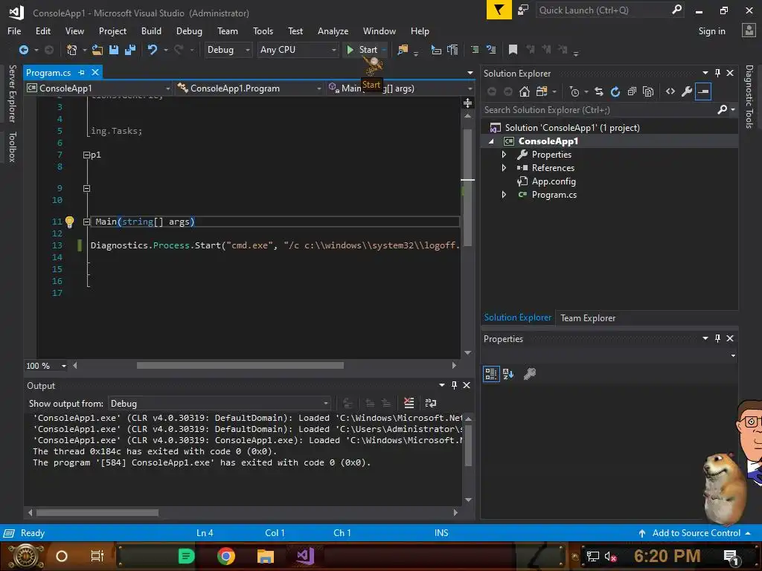Viewport: 762px width, 571px height.
Task: Open the Server Explorer side tab
Action: point(12,94)
